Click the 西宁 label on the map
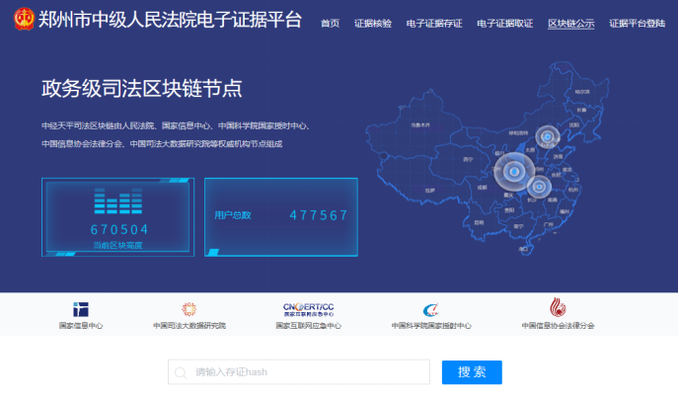679x399 pixels. pos(468,159)
